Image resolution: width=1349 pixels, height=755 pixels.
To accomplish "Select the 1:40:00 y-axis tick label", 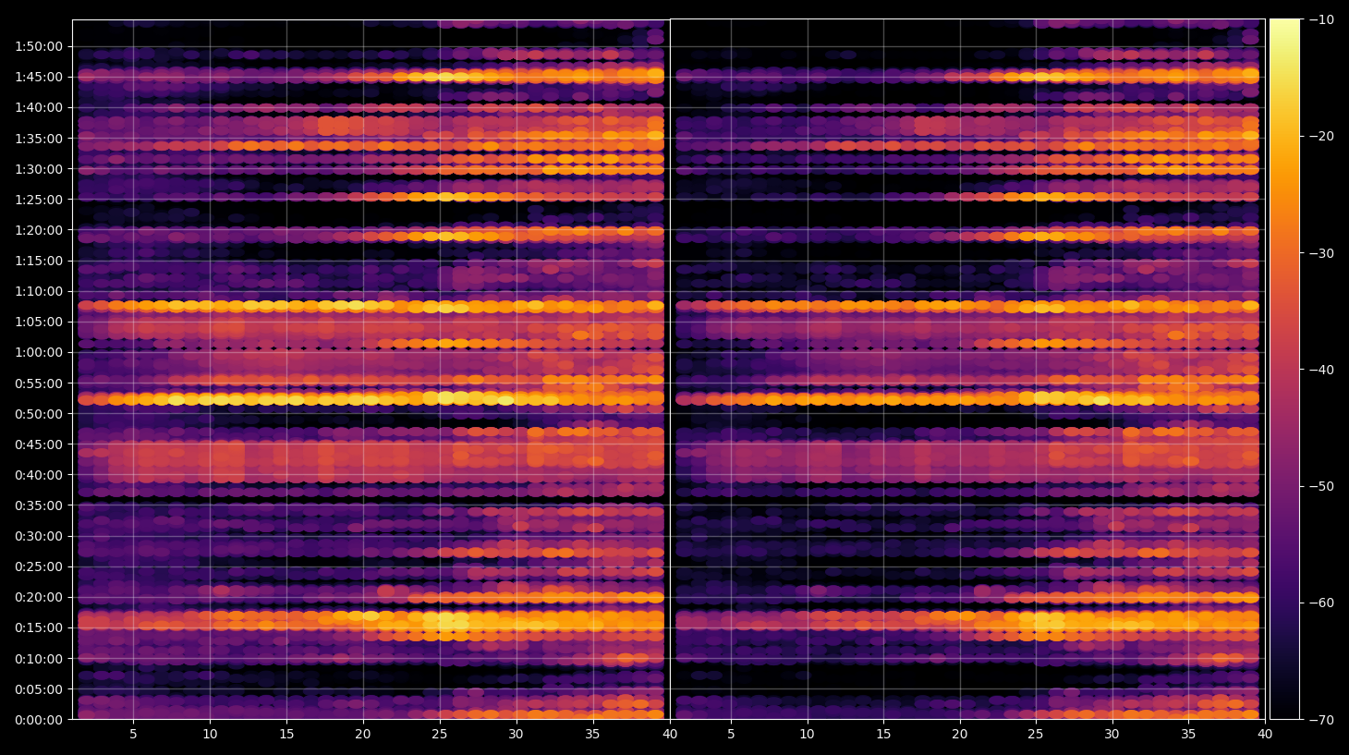I will tap(39, 107).
